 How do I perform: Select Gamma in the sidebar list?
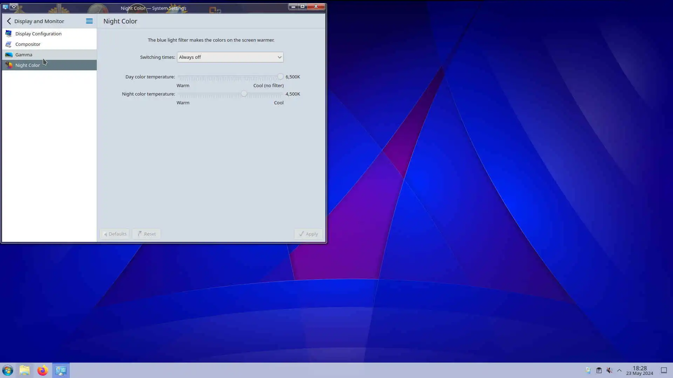pos(24,55)
